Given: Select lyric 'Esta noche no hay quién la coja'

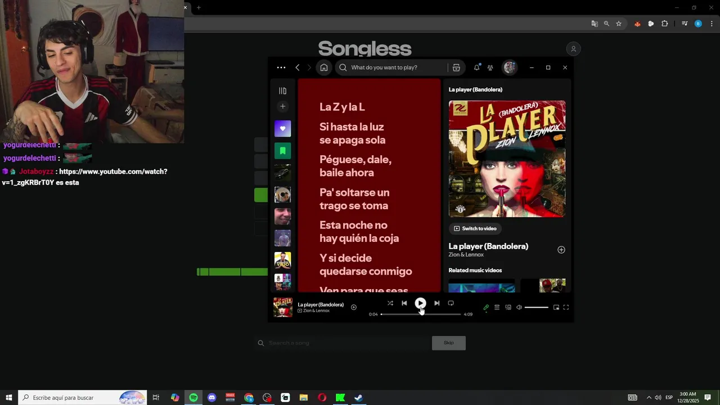Looking at the screenshot, I should click(x=359, y=232).
